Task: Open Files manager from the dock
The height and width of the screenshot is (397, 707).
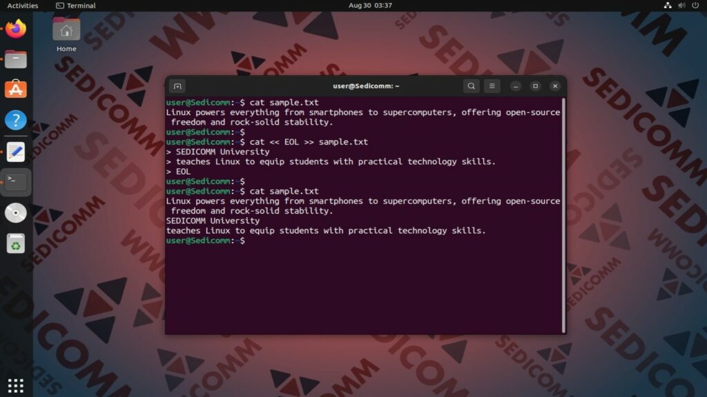Action: pos(16,59)
